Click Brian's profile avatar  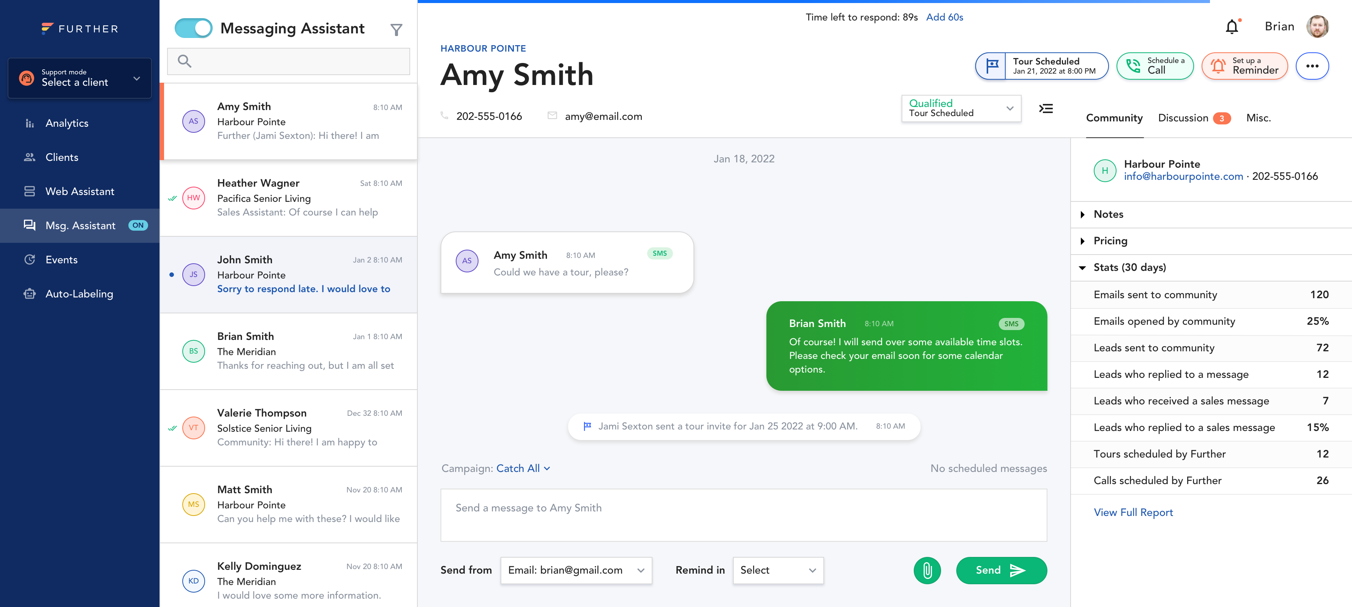[1317, 26]
